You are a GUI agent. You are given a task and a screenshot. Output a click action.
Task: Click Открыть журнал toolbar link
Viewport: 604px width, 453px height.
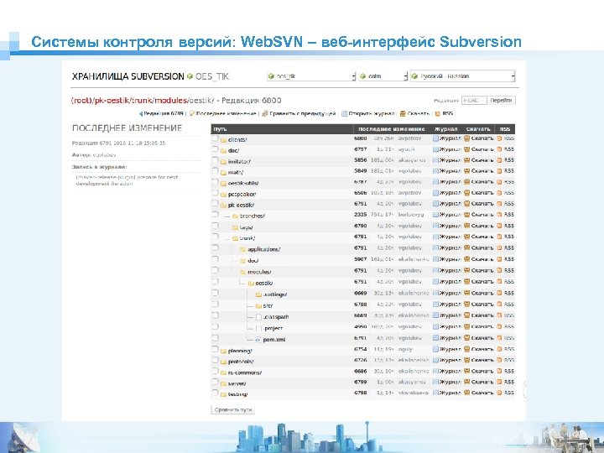click(372, 113)
